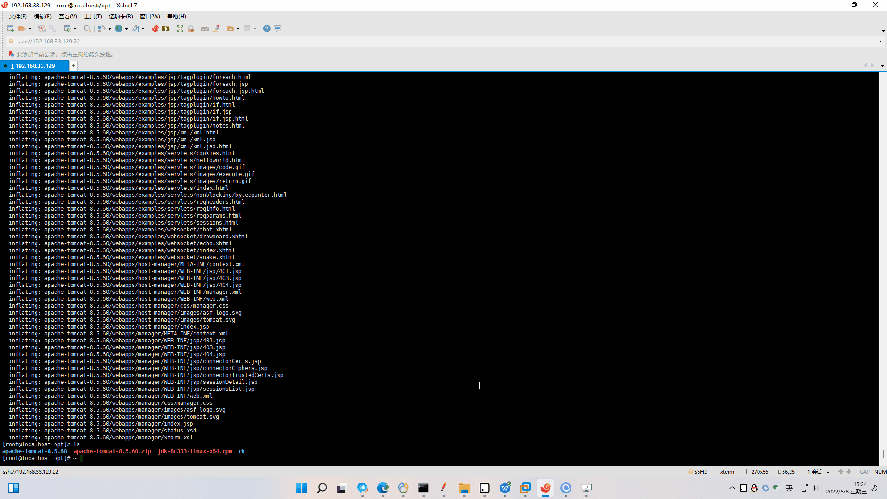Image resolution: width=887 pixels, height=499 pixels.
Task: Select the highlight/compose pen tool
Action: pyautogui.click(x=215, y=29)
